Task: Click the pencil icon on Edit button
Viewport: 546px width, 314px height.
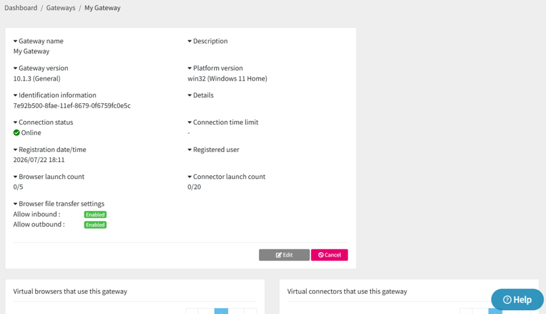Action: [278, 255]
